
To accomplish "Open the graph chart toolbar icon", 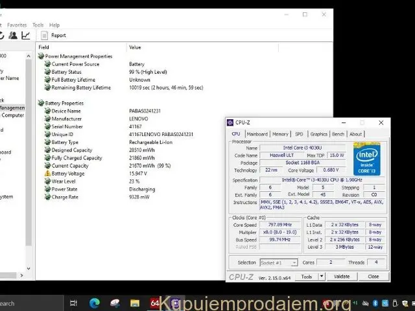I will (x=26, y=36).
